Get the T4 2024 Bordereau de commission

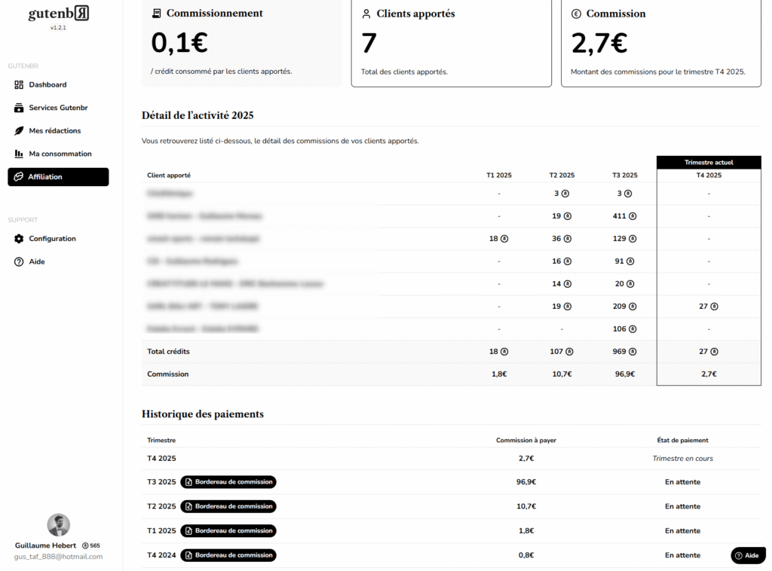coord(228,555)
